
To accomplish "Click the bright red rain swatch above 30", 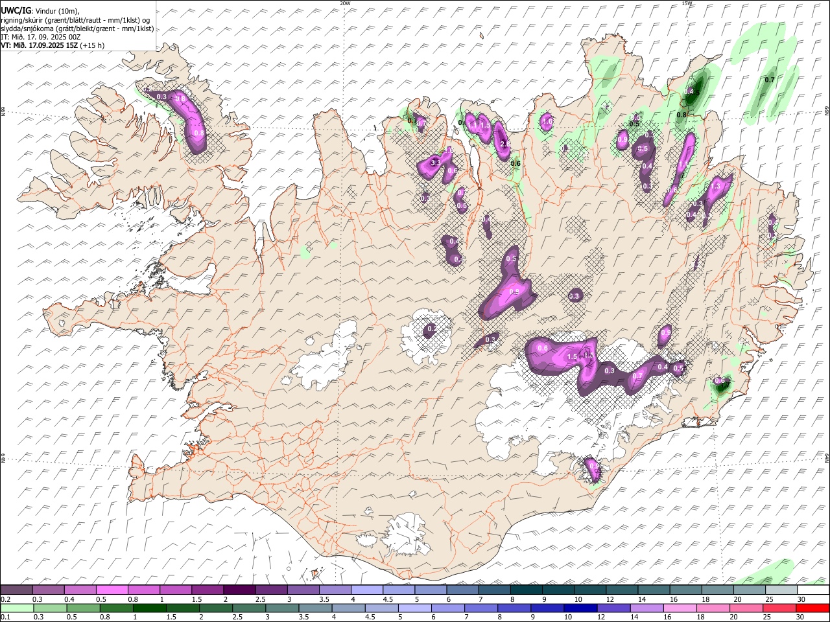I will coord(813,608).
